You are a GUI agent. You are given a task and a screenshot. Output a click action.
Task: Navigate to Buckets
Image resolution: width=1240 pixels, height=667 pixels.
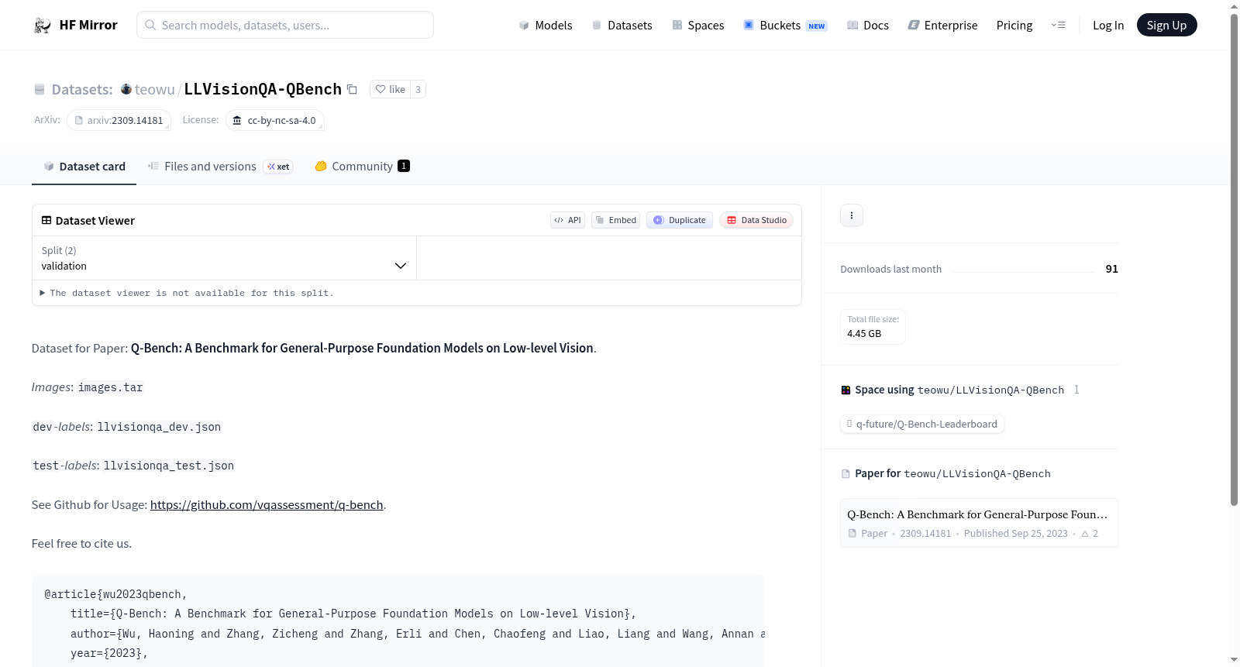(x=785, y=26)
